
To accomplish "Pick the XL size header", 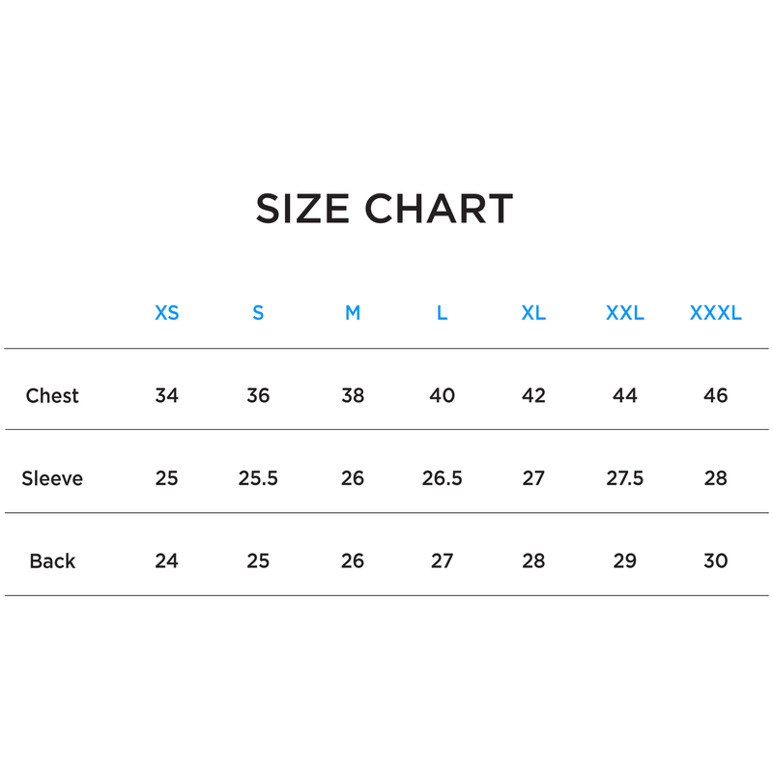I will pos(533,313).
